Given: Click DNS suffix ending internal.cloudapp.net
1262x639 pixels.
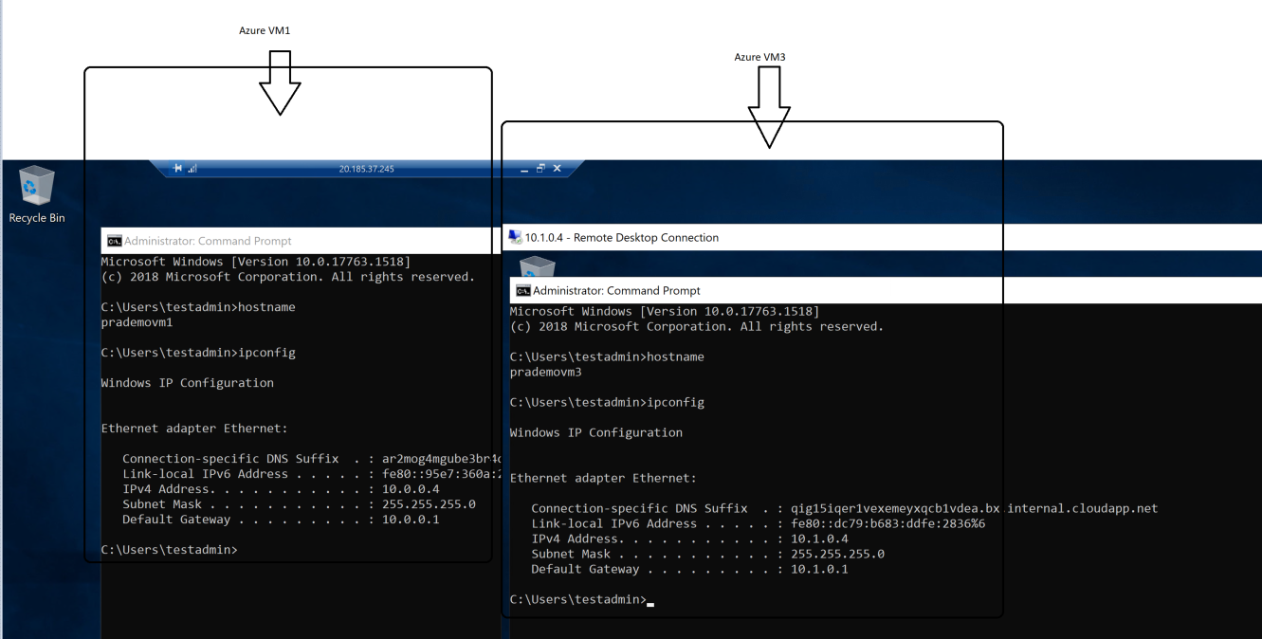Looking at the screenshot, I should click(975, 508).
